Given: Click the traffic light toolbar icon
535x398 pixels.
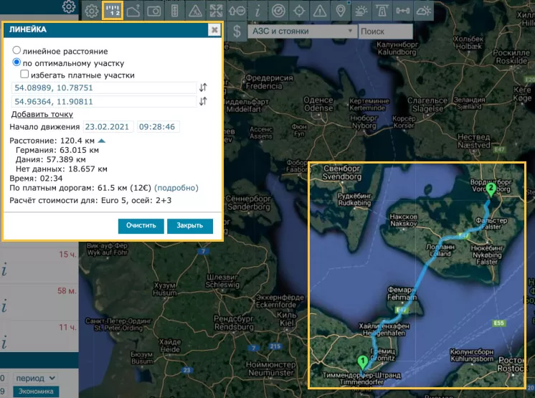Looking at the screenshot, I should [174, 11].
